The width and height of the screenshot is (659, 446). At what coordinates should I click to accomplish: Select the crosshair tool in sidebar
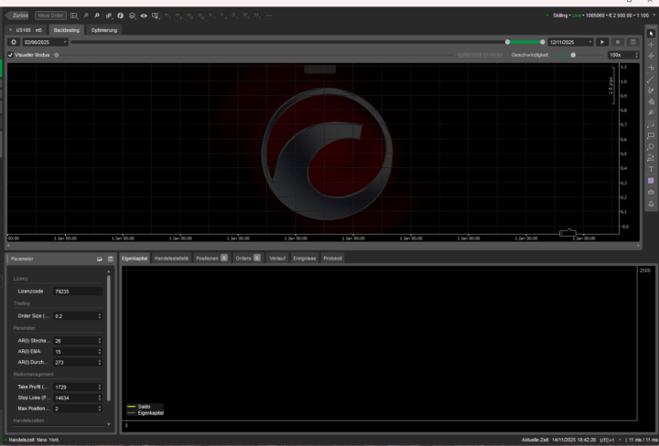[x=650, y=45]
